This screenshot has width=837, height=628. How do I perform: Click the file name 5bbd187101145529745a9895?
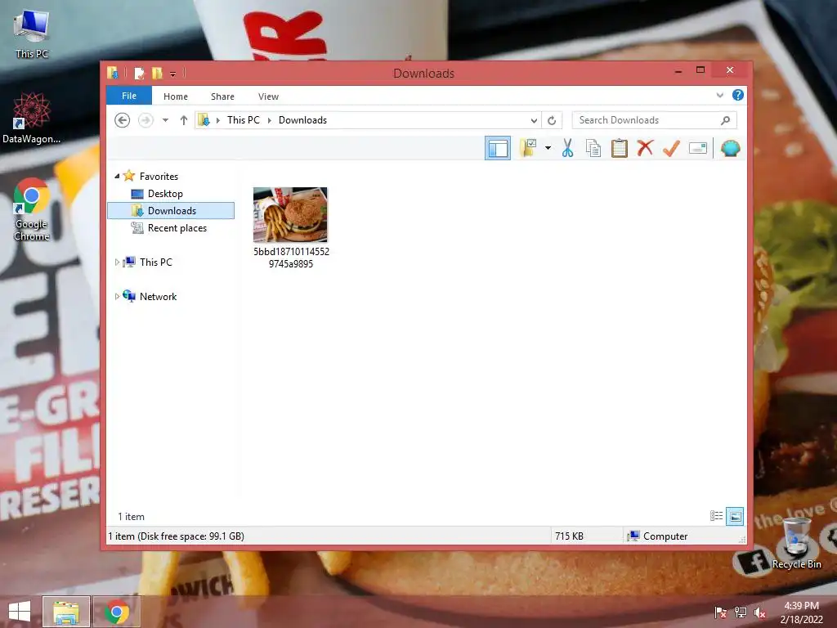[x=291, y=258]
